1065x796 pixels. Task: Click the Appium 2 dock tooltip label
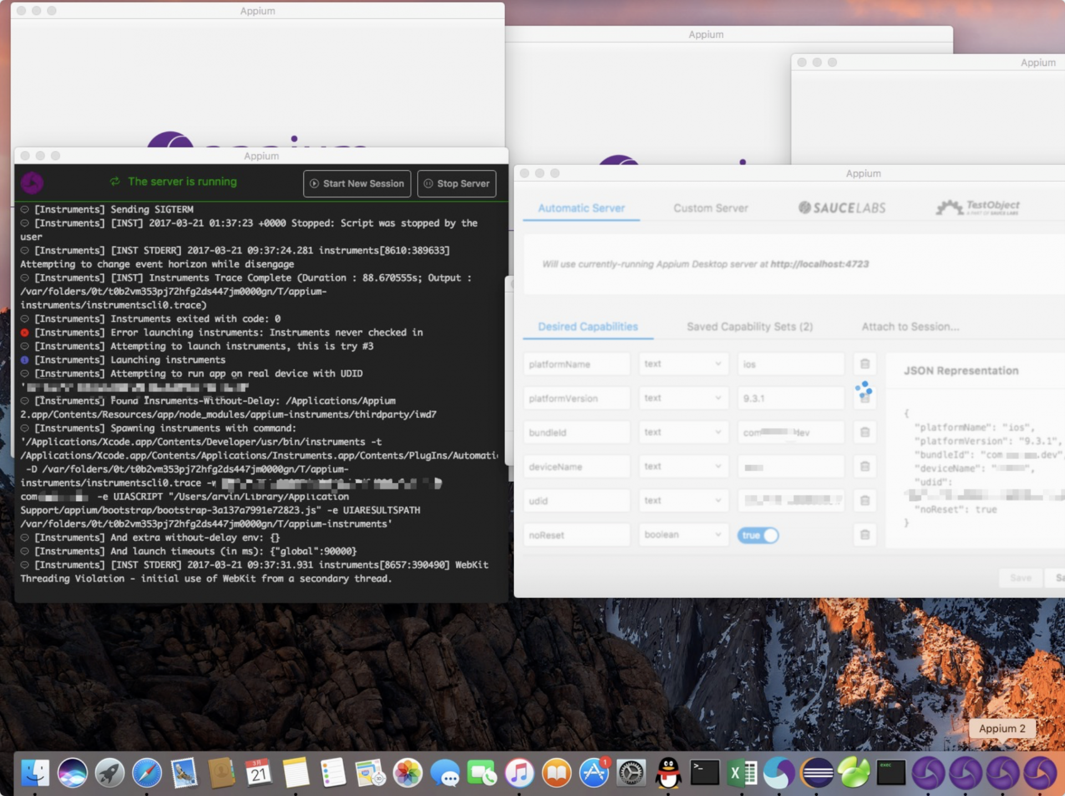[1002, 728]
